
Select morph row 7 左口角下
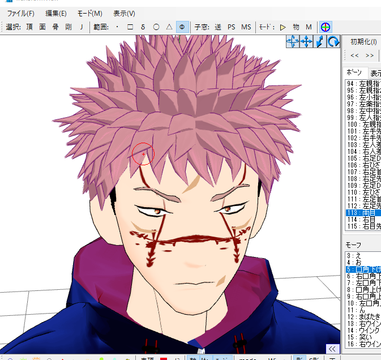click(x=363, y=283)
